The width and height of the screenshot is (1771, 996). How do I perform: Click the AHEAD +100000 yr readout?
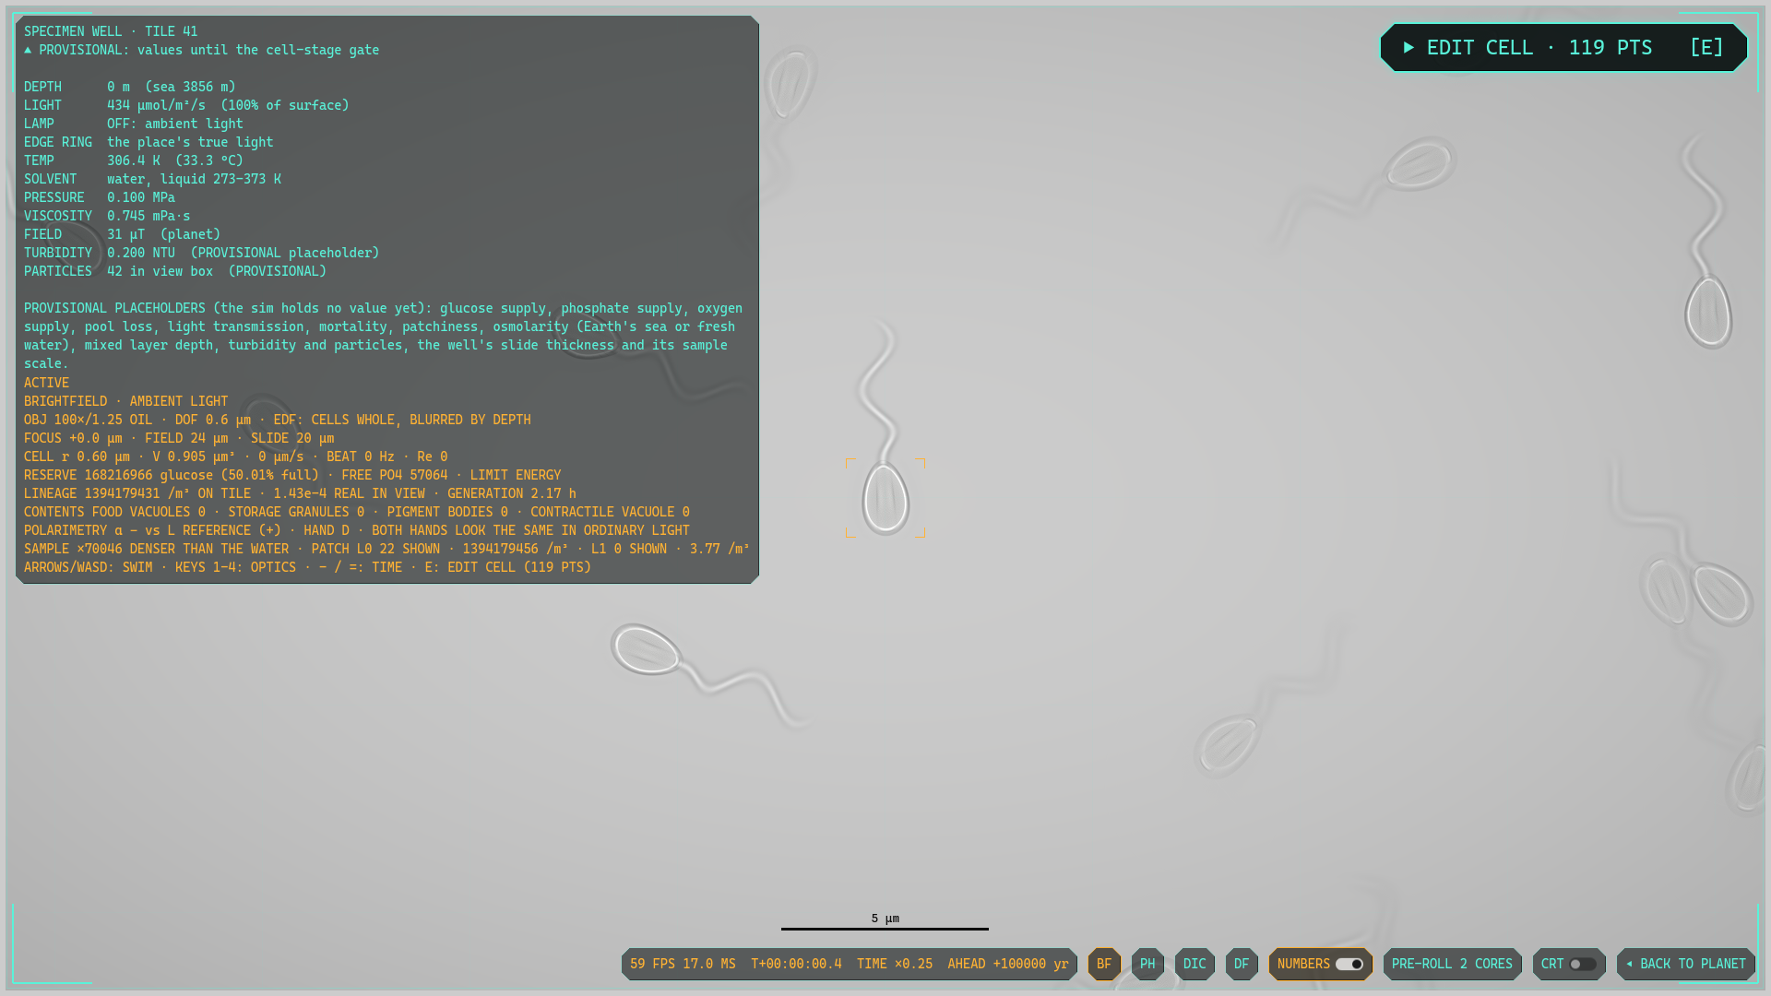[1007, 964]
